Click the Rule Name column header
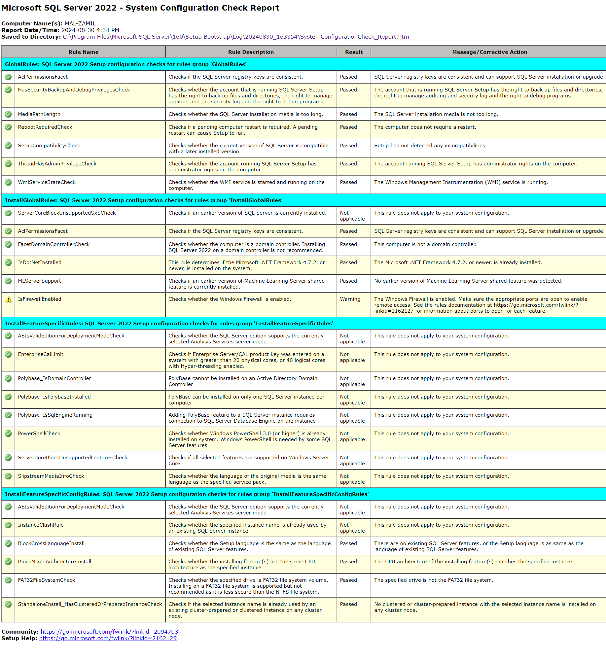 tap(84, 52)
